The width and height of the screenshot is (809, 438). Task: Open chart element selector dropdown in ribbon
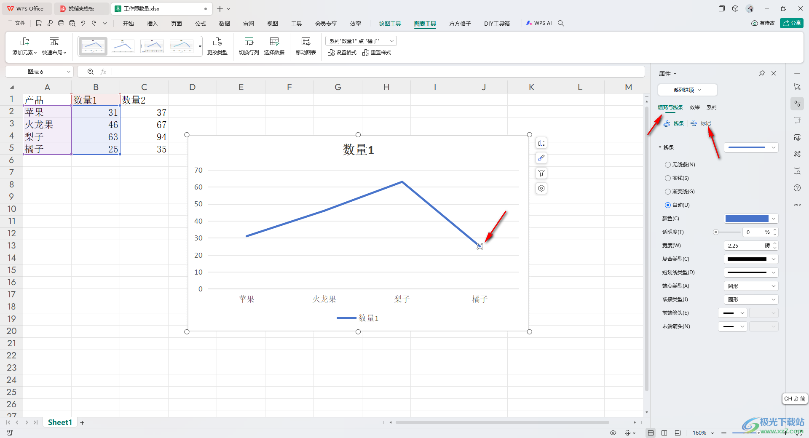(x=361, y=41)
